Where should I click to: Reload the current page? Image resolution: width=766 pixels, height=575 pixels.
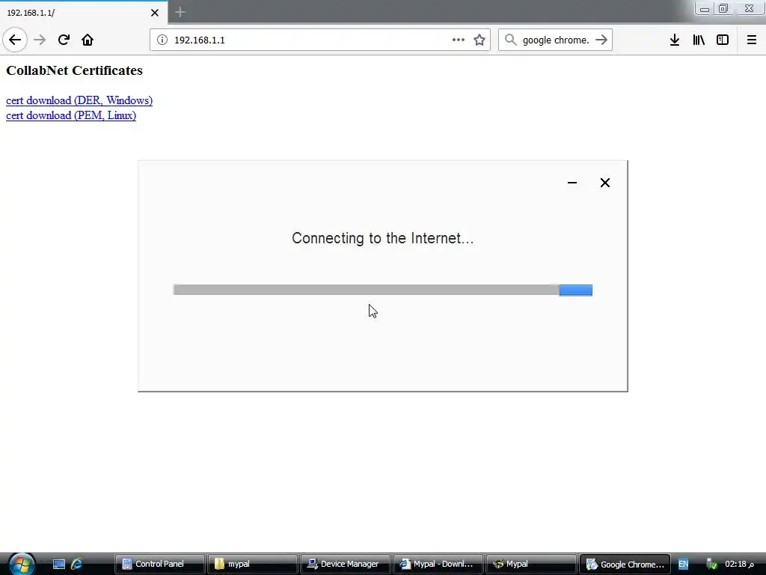point(64,40)
